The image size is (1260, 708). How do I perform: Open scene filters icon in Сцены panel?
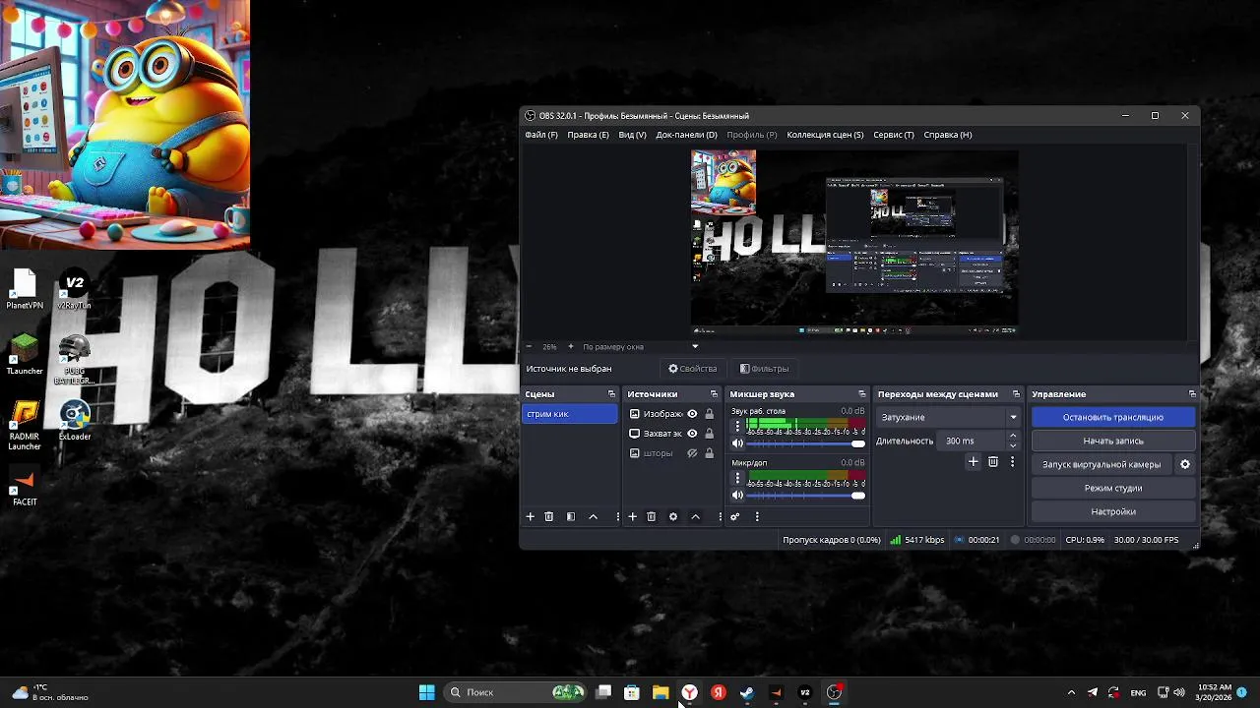click(571, 516)
